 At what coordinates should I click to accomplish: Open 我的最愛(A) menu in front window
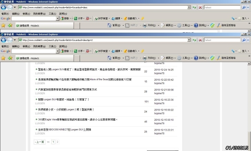[x=39, y=46]
